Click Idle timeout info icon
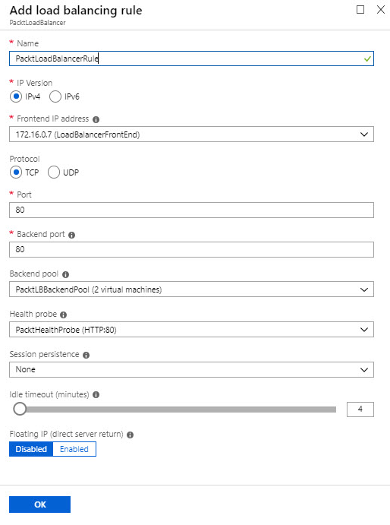The image size is (390, 525). coord(96,395)
